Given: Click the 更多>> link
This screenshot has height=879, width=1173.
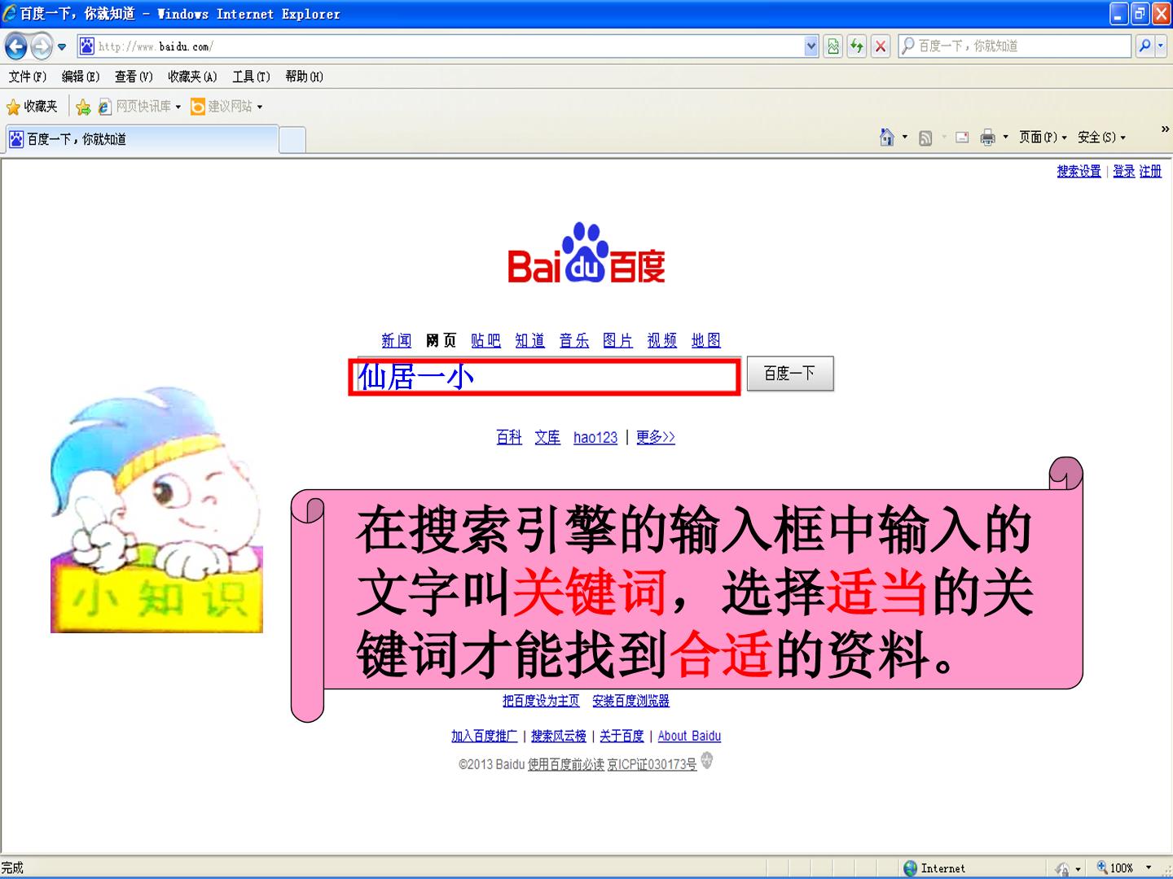Looking at the screenshot, I should (656, 438).
